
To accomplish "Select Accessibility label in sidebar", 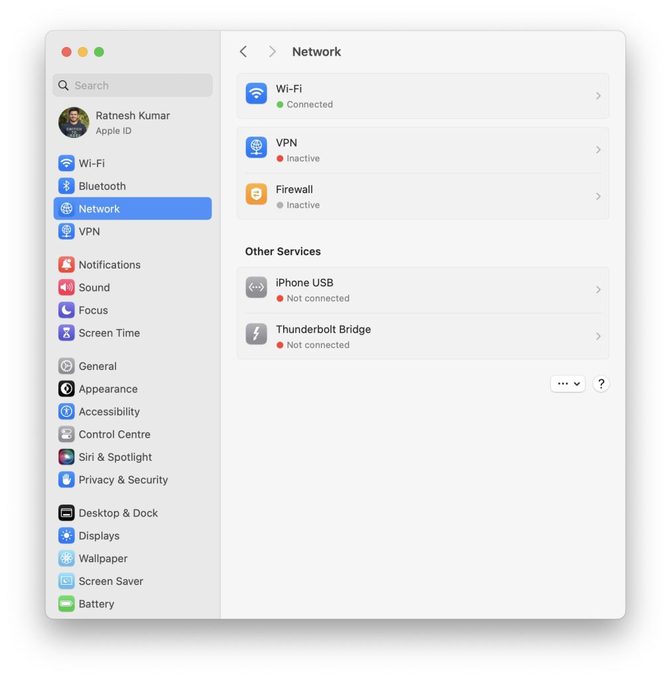I will (109, 412).
